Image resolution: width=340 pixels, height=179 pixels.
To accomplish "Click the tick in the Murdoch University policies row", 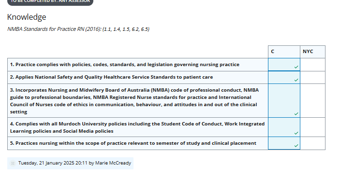I will click(296, 133).
